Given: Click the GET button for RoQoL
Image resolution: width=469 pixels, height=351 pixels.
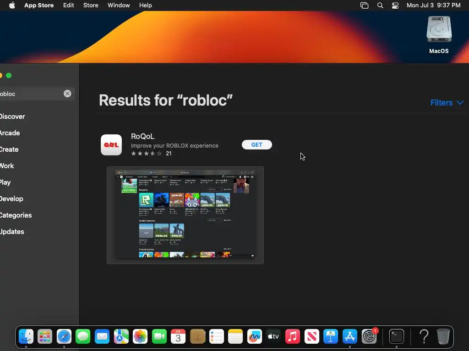Looking at the screenshot, I should 256,145.
